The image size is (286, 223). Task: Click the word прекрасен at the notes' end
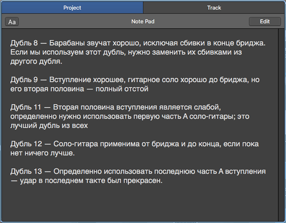click(143, 181)
